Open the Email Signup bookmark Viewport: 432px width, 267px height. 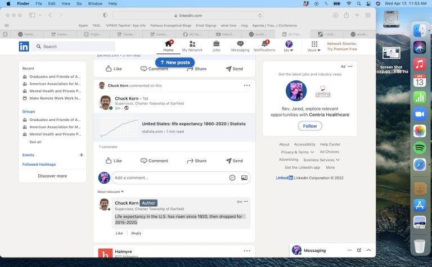[206, 25]
